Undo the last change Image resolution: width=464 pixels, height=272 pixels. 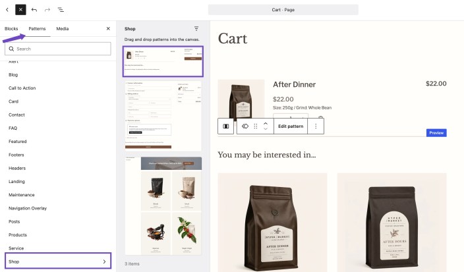click(34, 10)
